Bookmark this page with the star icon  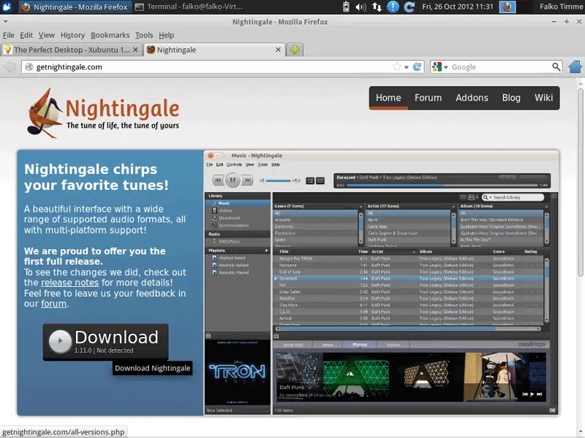point(397,67)
